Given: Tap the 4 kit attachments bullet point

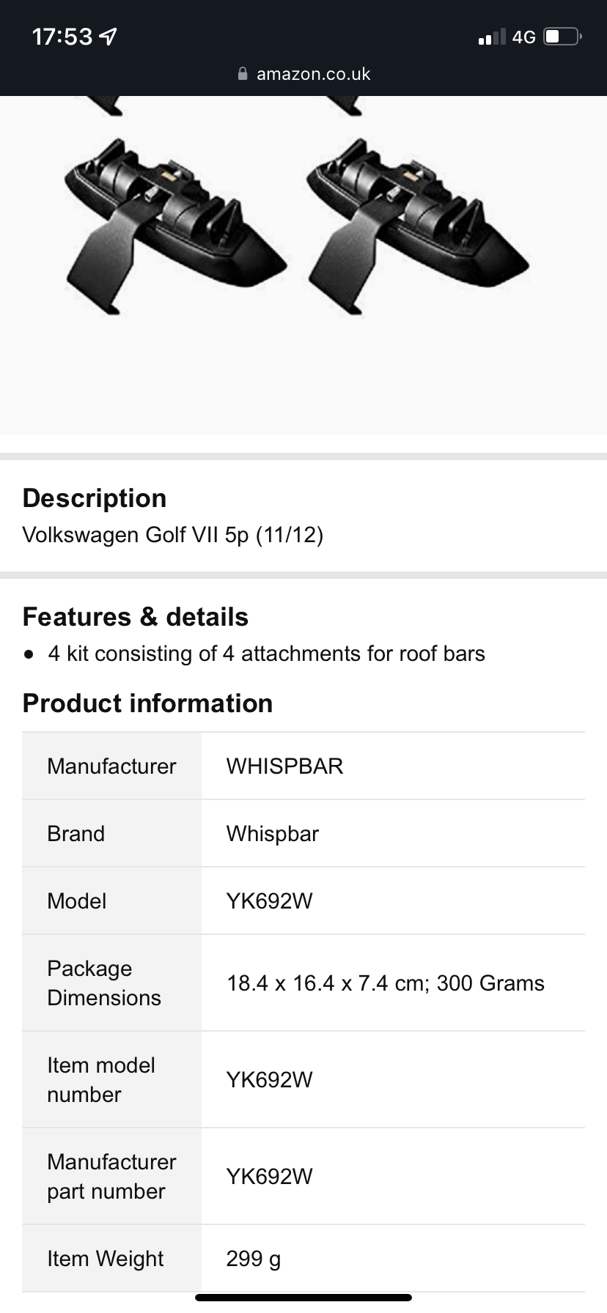Looking at the screenshot, I should pyautogui.click(x=266, y=654).
